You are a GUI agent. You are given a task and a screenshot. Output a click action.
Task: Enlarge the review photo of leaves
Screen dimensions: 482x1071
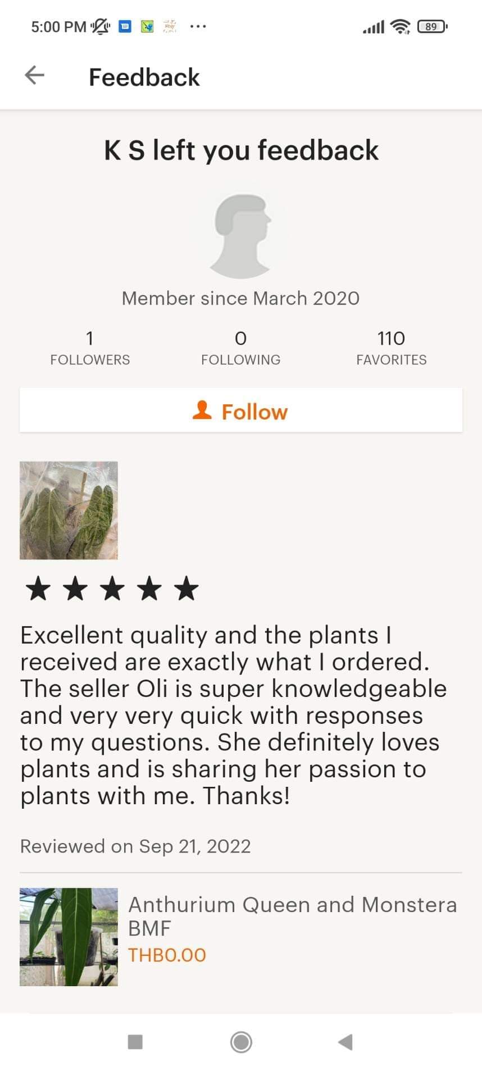69,510
